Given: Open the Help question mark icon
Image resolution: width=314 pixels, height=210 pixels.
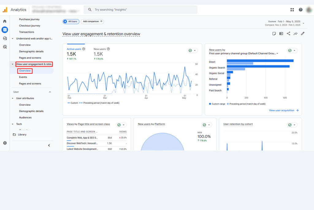Looking at the screenshot, I should click(x=301, y=10).
